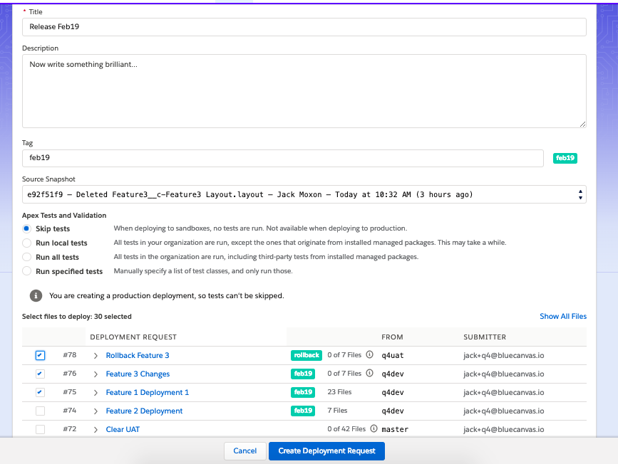Open the Feature 3 Changes link
This screenshot has height=464, width=618.
coord(138,374)
